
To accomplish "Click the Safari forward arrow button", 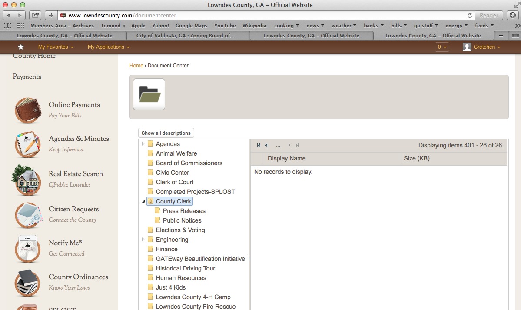I will [x=20, y=15].
